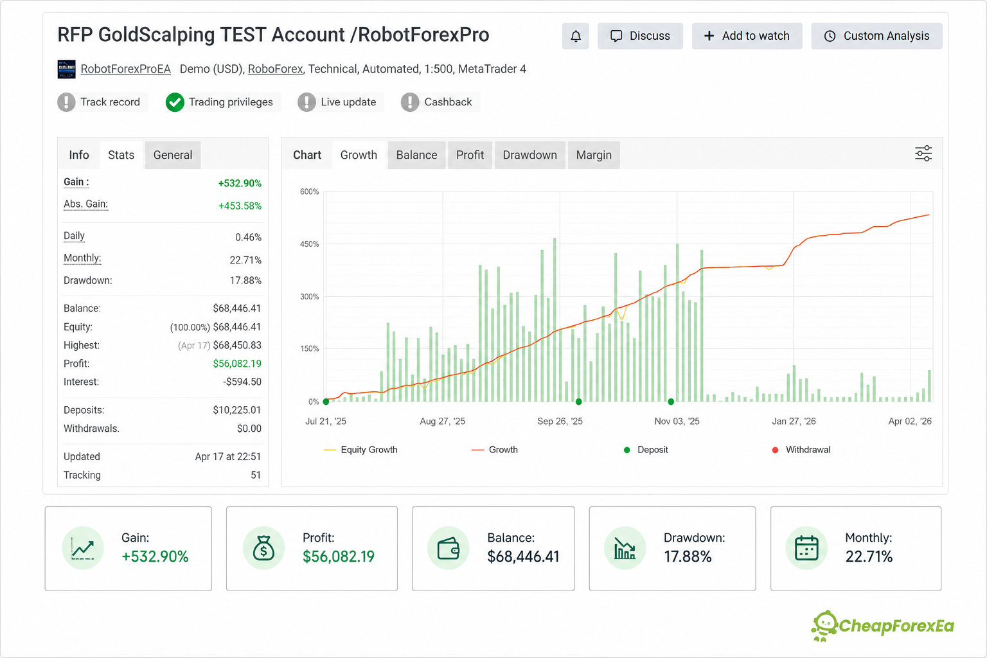987x658 pixels.
Task: Click the Cashback warning icon
Action: click(x=410, y=102)
